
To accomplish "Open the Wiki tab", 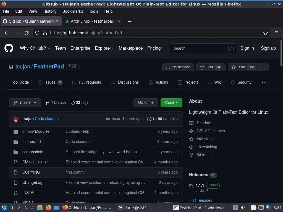I will pos(214,82).
